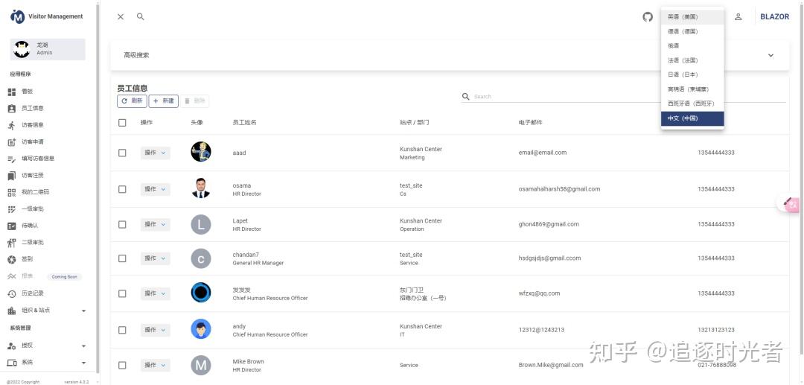Viewport: 804px width, 385px height.
Task: Open 操作 dropdown for andy
Action: pyautogui.click(x=156, y=330)
